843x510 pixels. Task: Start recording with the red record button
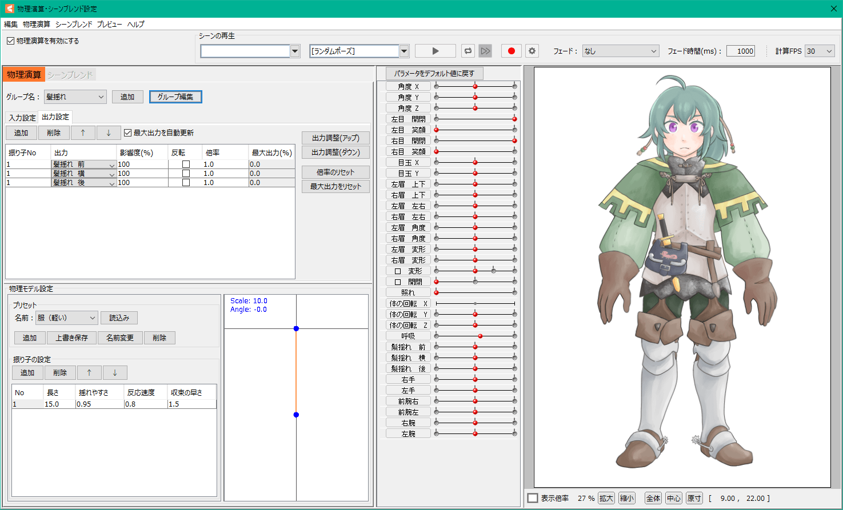(511, 51)
